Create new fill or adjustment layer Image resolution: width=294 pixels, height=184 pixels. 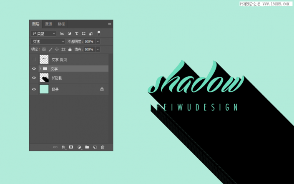point(79,147)
